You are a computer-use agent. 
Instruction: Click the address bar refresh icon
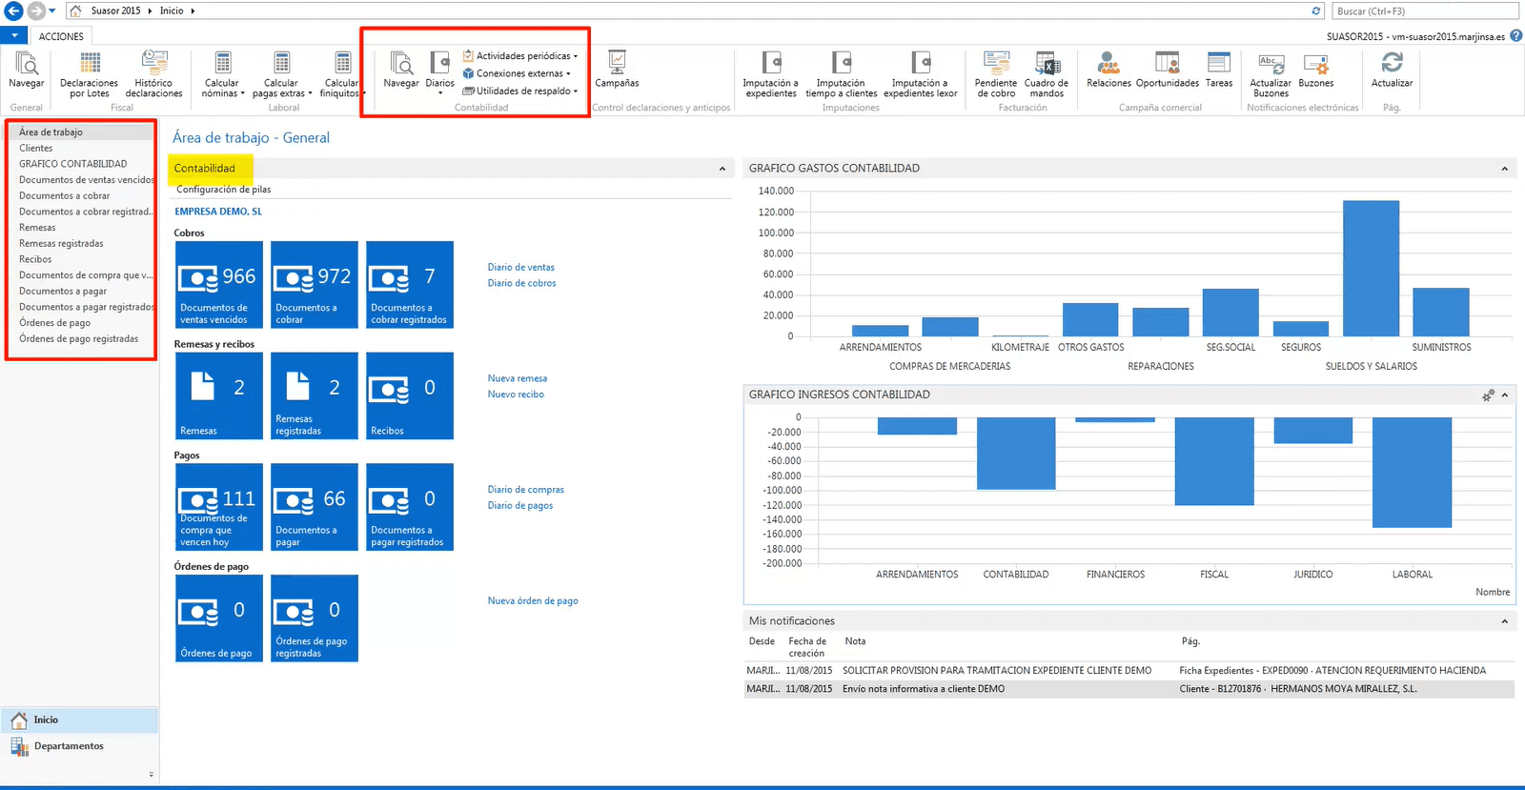click(1316, 10)
